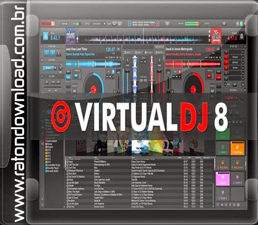Select the "Roxanne" track row
Viewport: 258px width, 225px height.
[140, 201]
